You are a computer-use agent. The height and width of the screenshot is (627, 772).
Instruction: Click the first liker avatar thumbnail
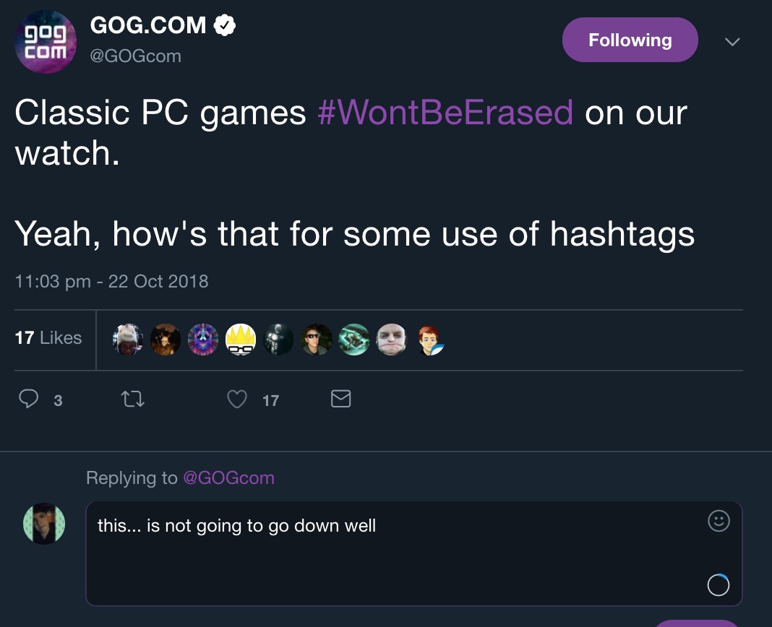click(x=128, y=339)
